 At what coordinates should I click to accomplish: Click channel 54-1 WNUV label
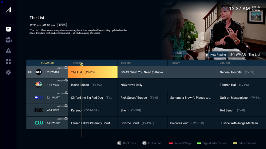(x=53, y=123)
